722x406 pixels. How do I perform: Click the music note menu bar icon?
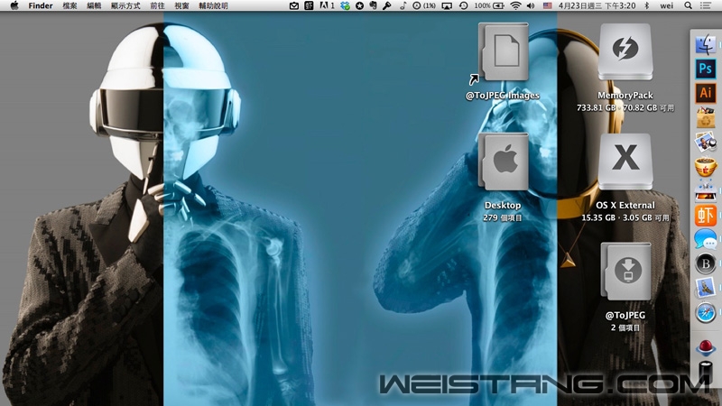(x=403, y=5)
